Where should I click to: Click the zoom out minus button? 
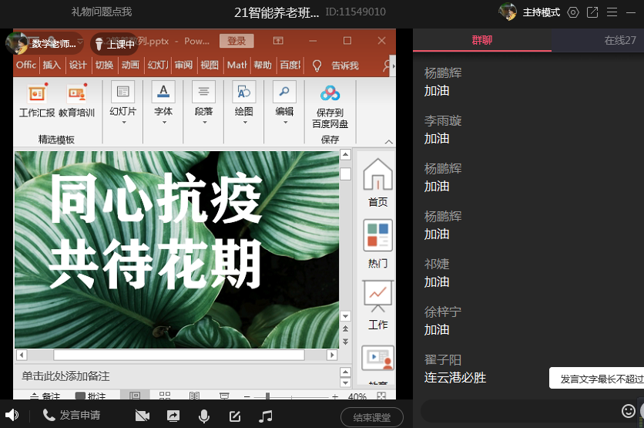247,396
